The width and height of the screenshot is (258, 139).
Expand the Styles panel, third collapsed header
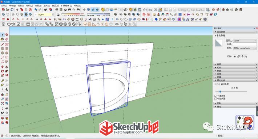pos(235,71)
